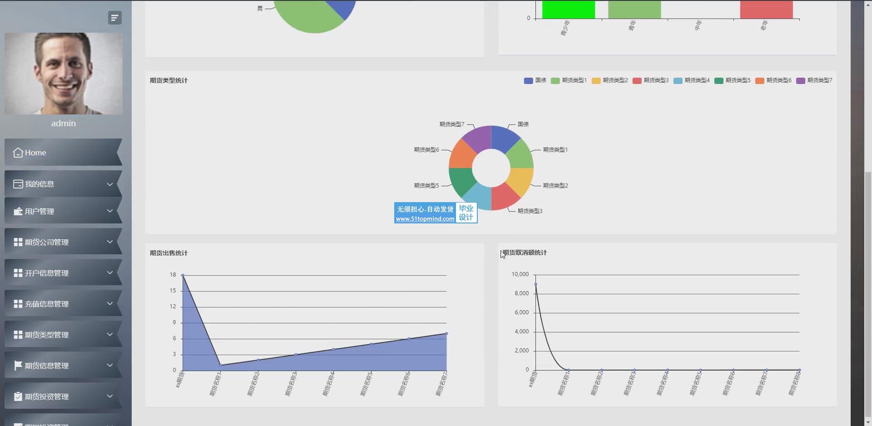Click the 期货类型5 donut label

426,186
